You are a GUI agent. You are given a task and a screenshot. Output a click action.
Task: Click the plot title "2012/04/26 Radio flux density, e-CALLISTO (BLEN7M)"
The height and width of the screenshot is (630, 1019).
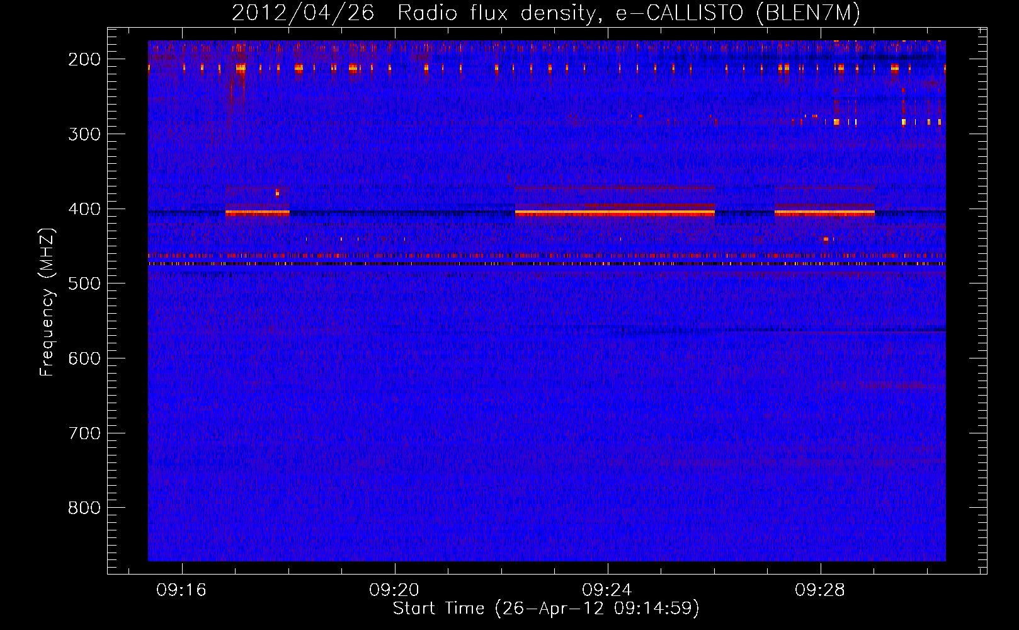[546, 13]
